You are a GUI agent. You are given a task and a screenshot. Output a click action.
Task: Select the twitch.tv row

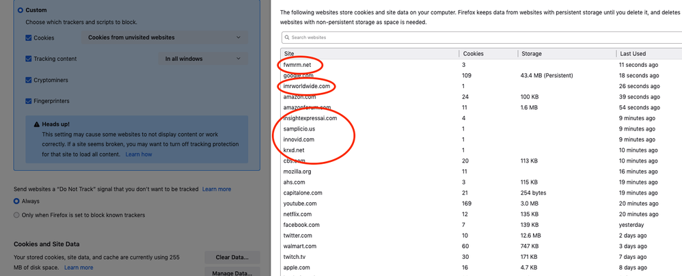482,257
